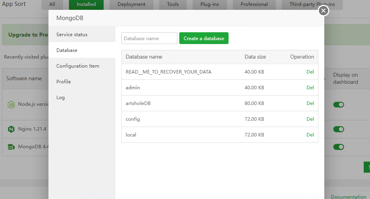This screenshot has width=370, height=199.
Task: Focus the Database name input field
Action: (x=149, y=38)
